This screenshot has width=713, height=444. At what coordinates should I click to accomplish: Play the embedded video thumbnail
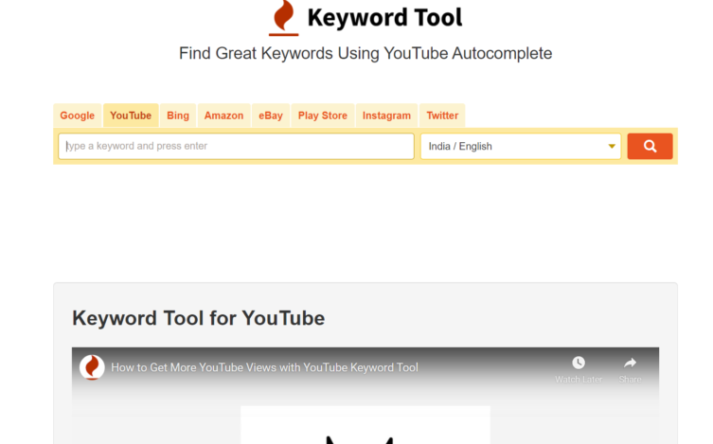(x=365, y=424)
